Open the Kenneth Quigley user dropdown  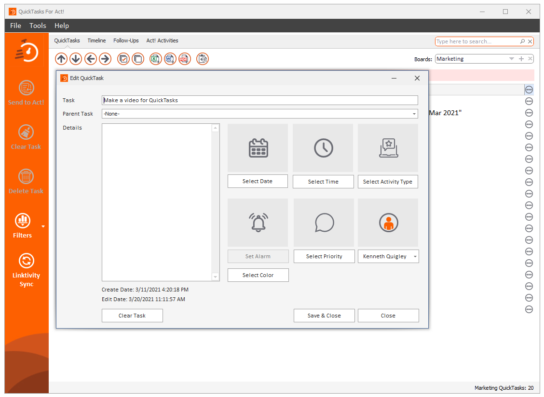coord(415,257)
